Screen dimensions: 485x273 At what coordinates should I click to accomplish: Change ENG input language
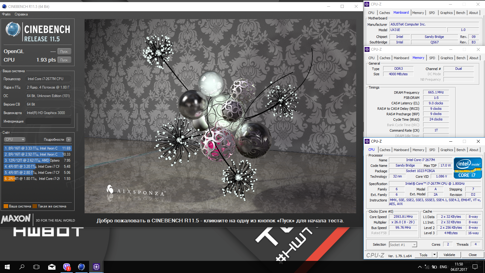443,267
